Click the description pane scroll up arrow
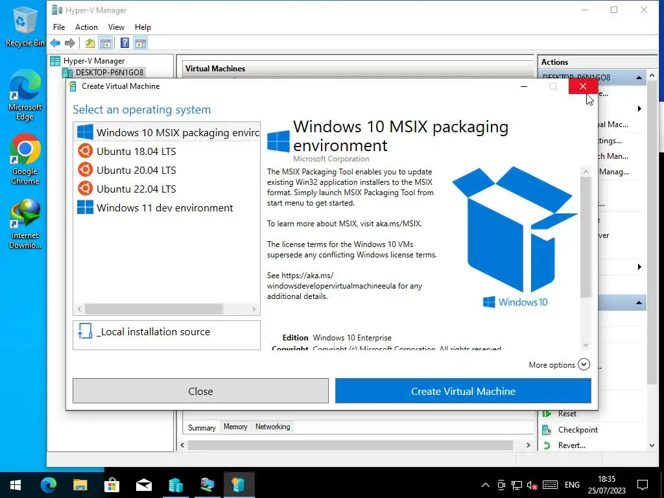The width and height of the screenshot is (664, 498). [586, 172]
